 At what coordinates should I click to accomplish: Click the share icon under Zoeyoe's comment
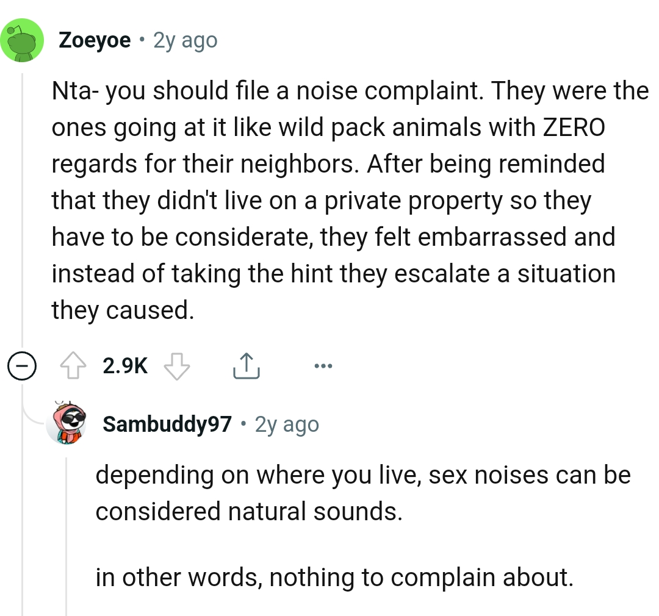pos(246,365)
